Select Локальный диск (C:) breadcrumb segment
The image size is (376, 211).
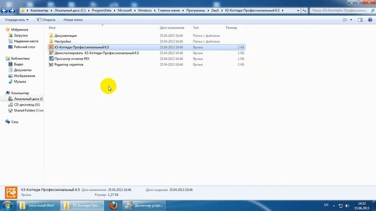pyautogui.click(x=70, y=11)
